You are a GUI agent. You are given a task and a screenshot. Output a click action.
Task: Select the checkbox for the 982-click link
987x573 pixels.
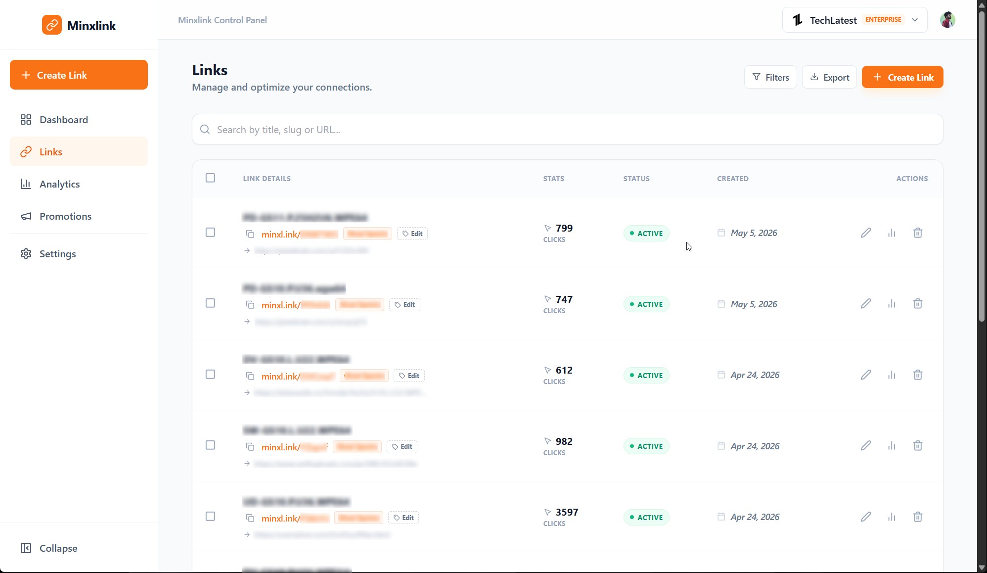pos(210,445)
